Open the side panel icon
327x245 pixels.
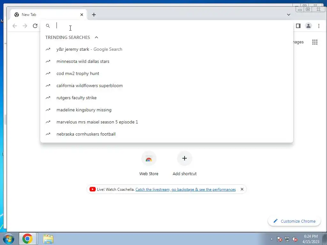pos(298,26)
